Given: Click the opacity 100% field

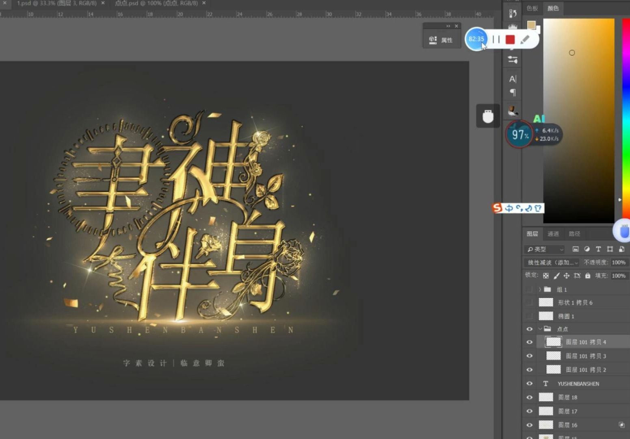Looking at the screenshot, I should point(619,263).
